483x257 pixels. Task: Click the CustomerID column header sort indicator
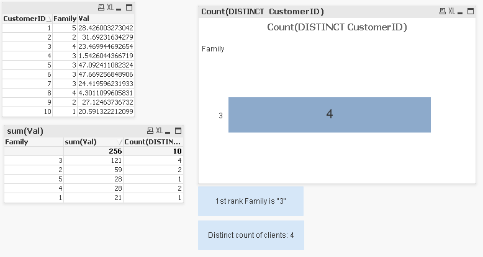(x=48, y=19)
